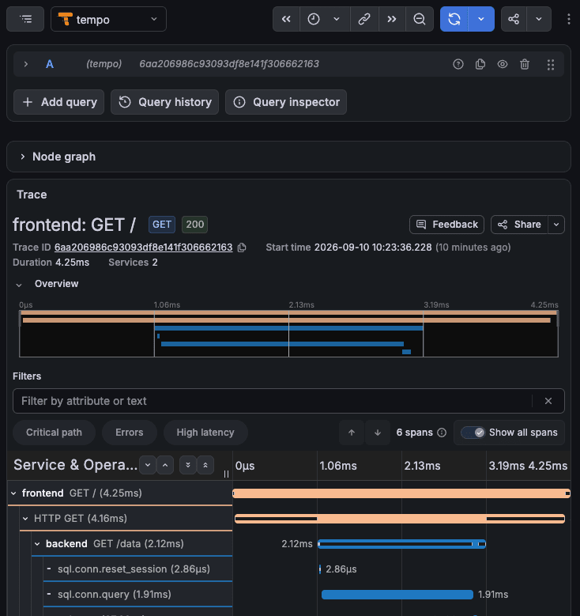Collapse the HTTP GET span
Screen dimensions: 580x616
coord(25,519)
